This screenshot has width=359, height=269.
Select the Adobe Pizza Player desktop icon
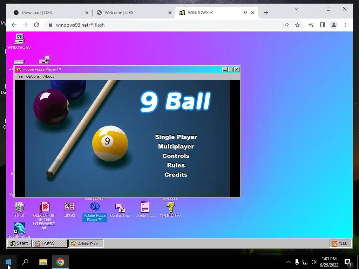[95, 212]
